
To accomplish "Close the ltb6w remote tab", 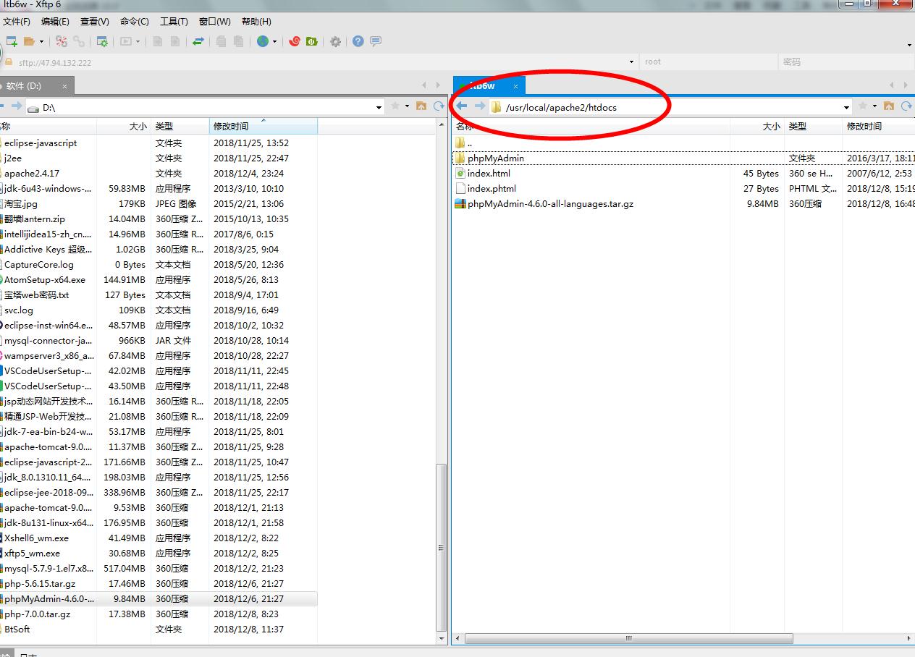I will (516, 86).
